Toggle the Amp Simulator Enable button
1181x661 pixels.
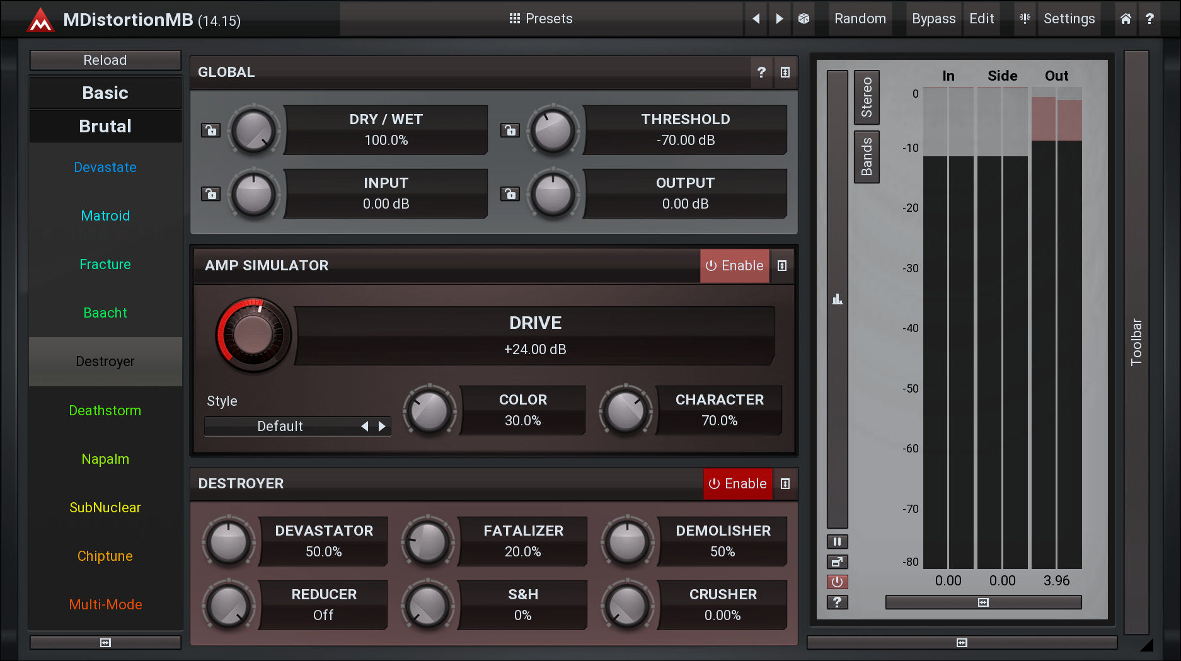[x=734, y=266]
